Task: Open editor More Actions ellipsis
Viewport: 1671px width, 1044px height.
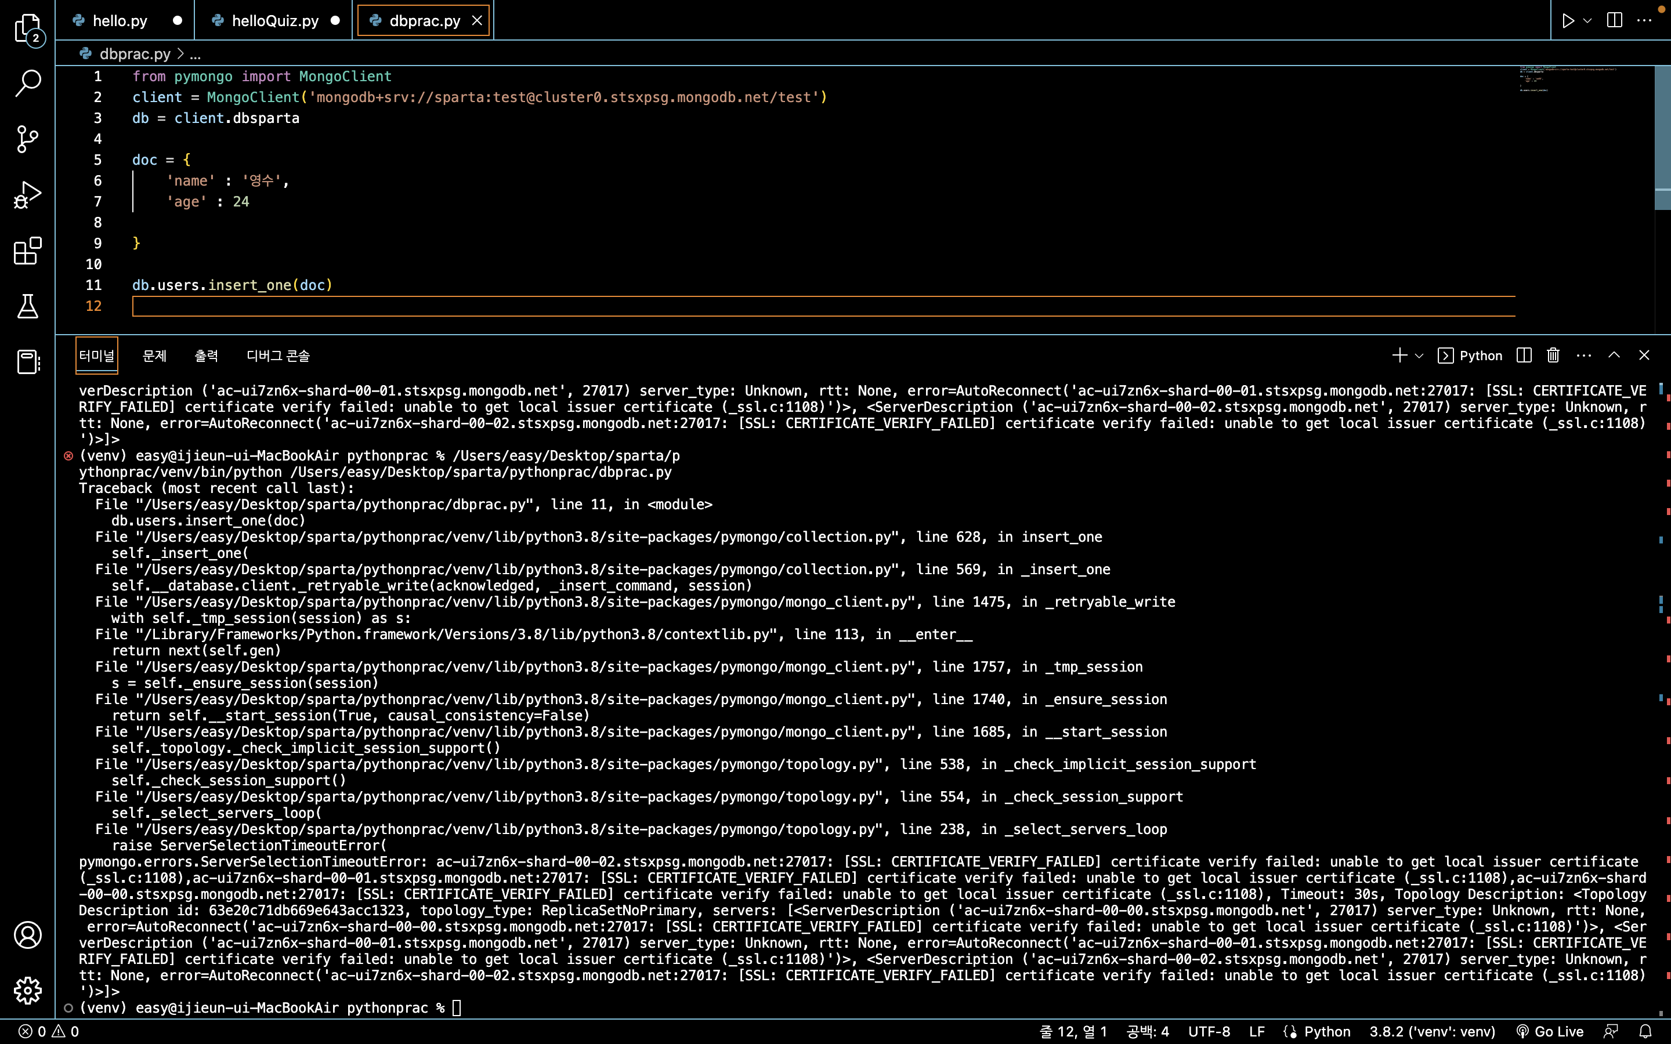Action: click(x=1645, y=21)
